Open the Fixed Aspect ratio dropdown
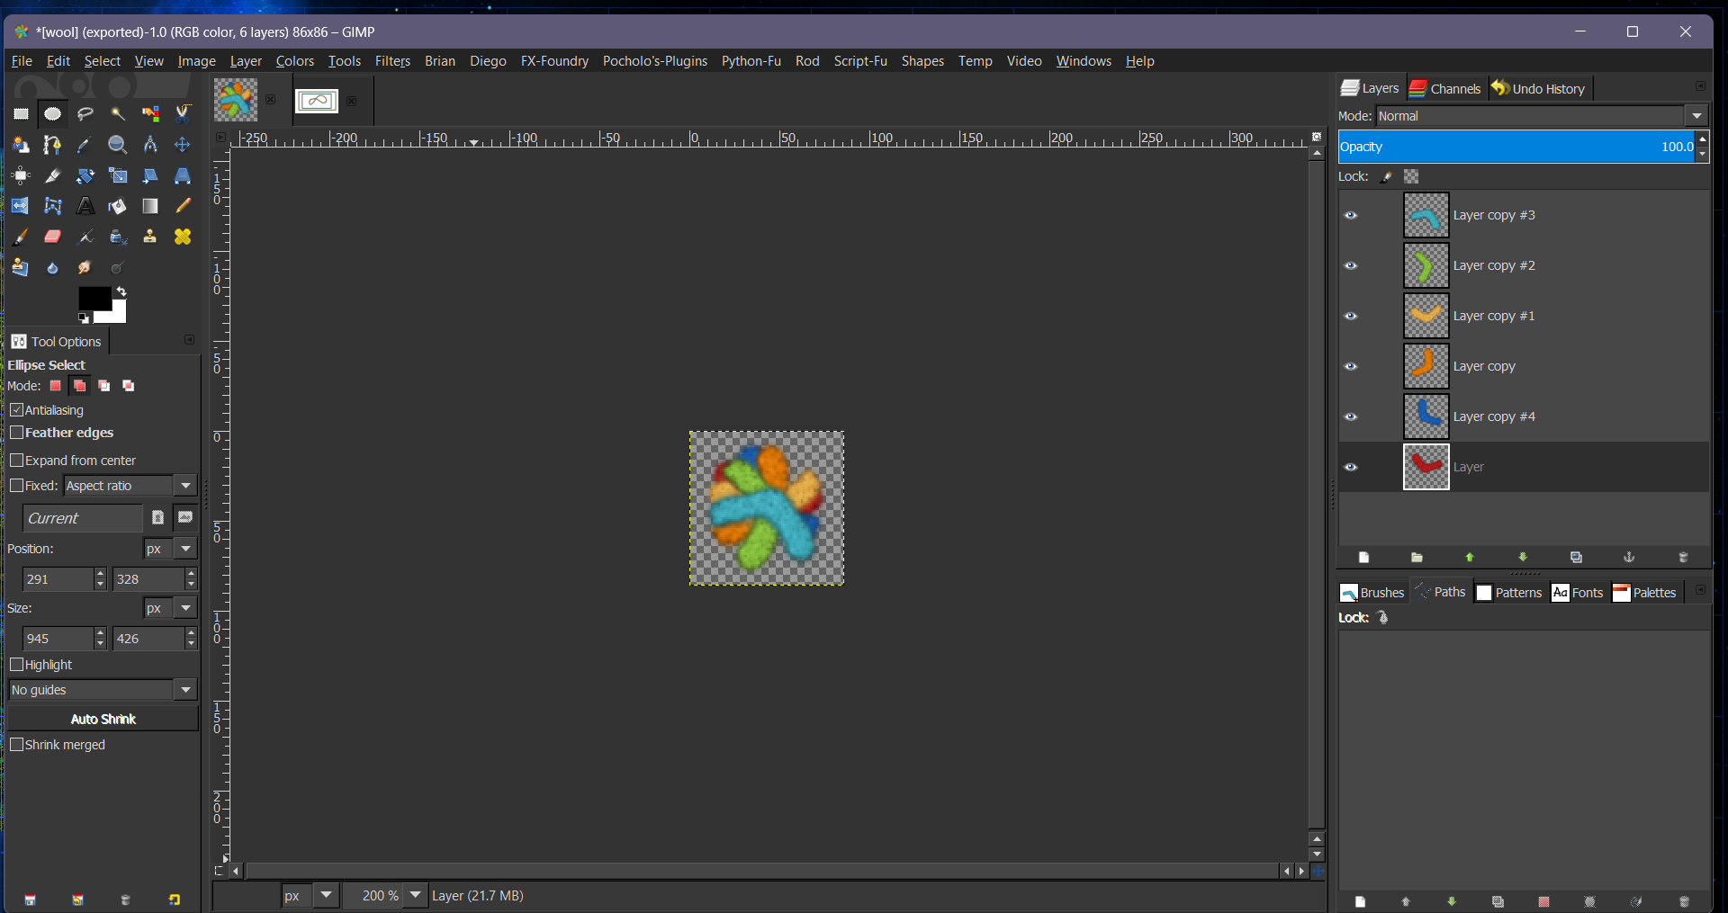The height and width of the screenshot is (913, 1728). point(185,485)
